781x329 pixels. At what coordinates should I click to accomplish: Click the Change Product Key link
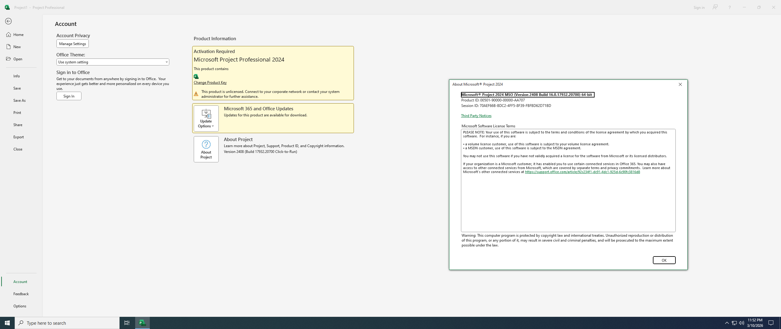(x=210, y=83)
